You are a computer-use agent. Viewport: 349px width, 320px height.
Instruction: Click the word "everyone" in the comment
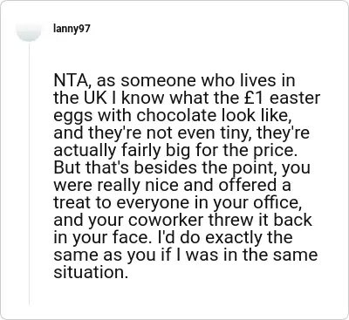point(153,202)
